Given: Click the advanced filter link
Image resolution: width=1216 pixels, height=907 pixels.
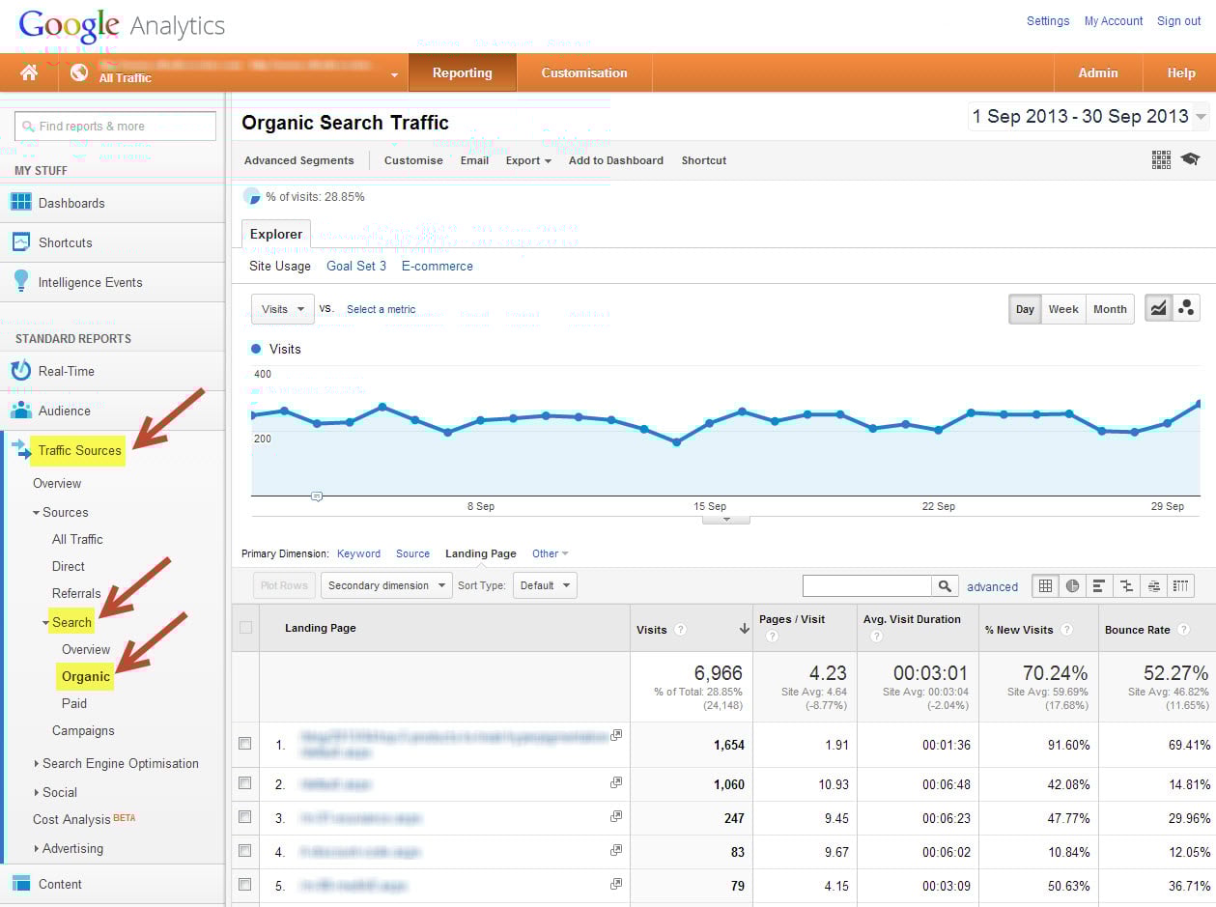Looking at the screenshot, I should tap(992, 586).
